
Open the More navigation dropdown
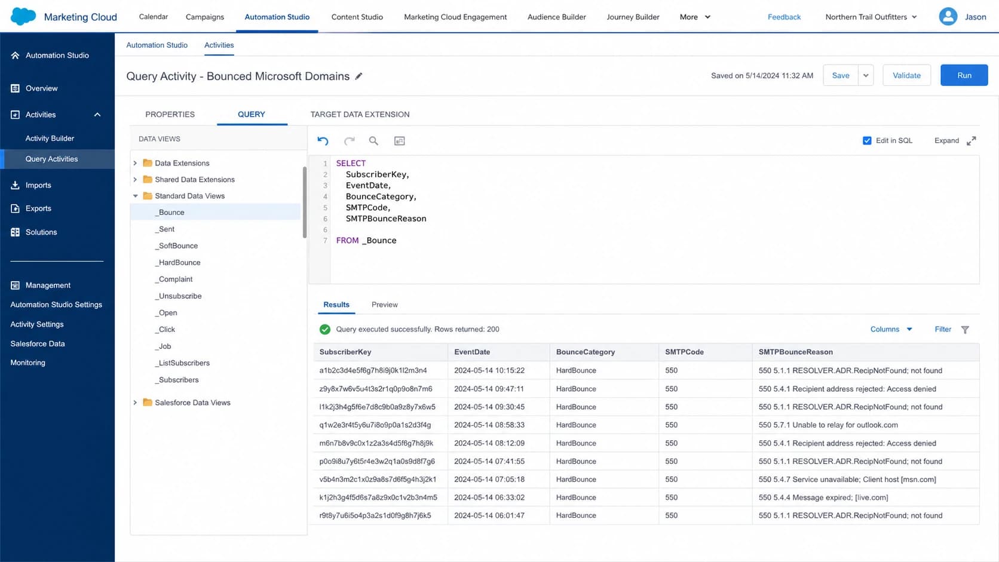pyautogui.click(x=695, y=17)
